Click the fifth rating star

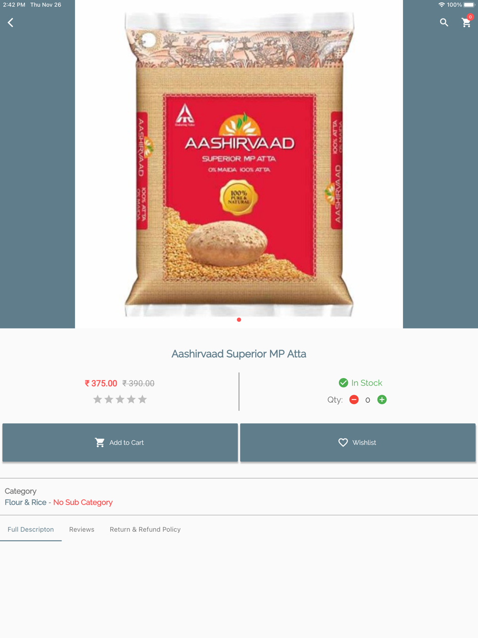pos(142,399)
